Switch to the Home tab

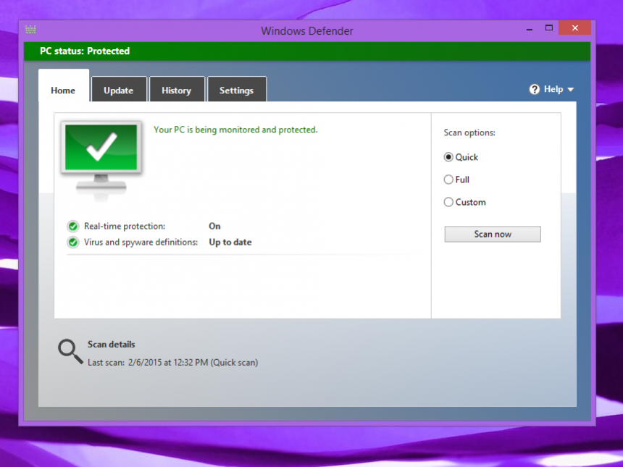point(64,85)
